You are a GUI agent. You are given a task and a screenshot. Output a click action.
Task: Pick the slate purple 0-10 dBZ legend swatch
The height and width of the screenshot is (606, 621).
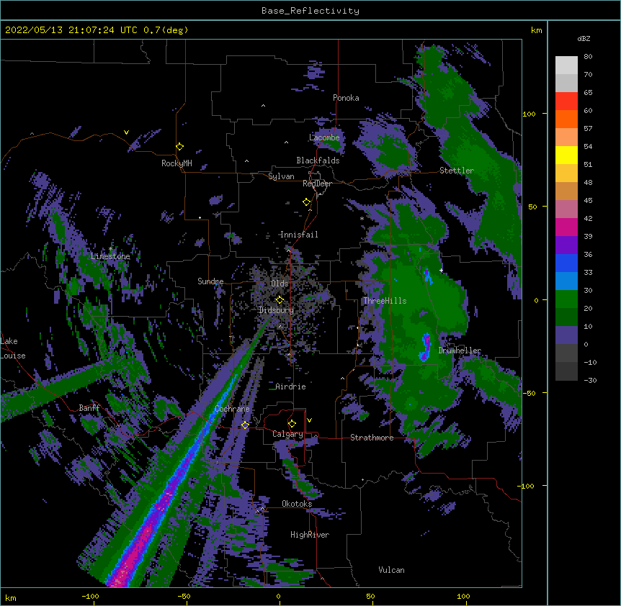point(566,335)
